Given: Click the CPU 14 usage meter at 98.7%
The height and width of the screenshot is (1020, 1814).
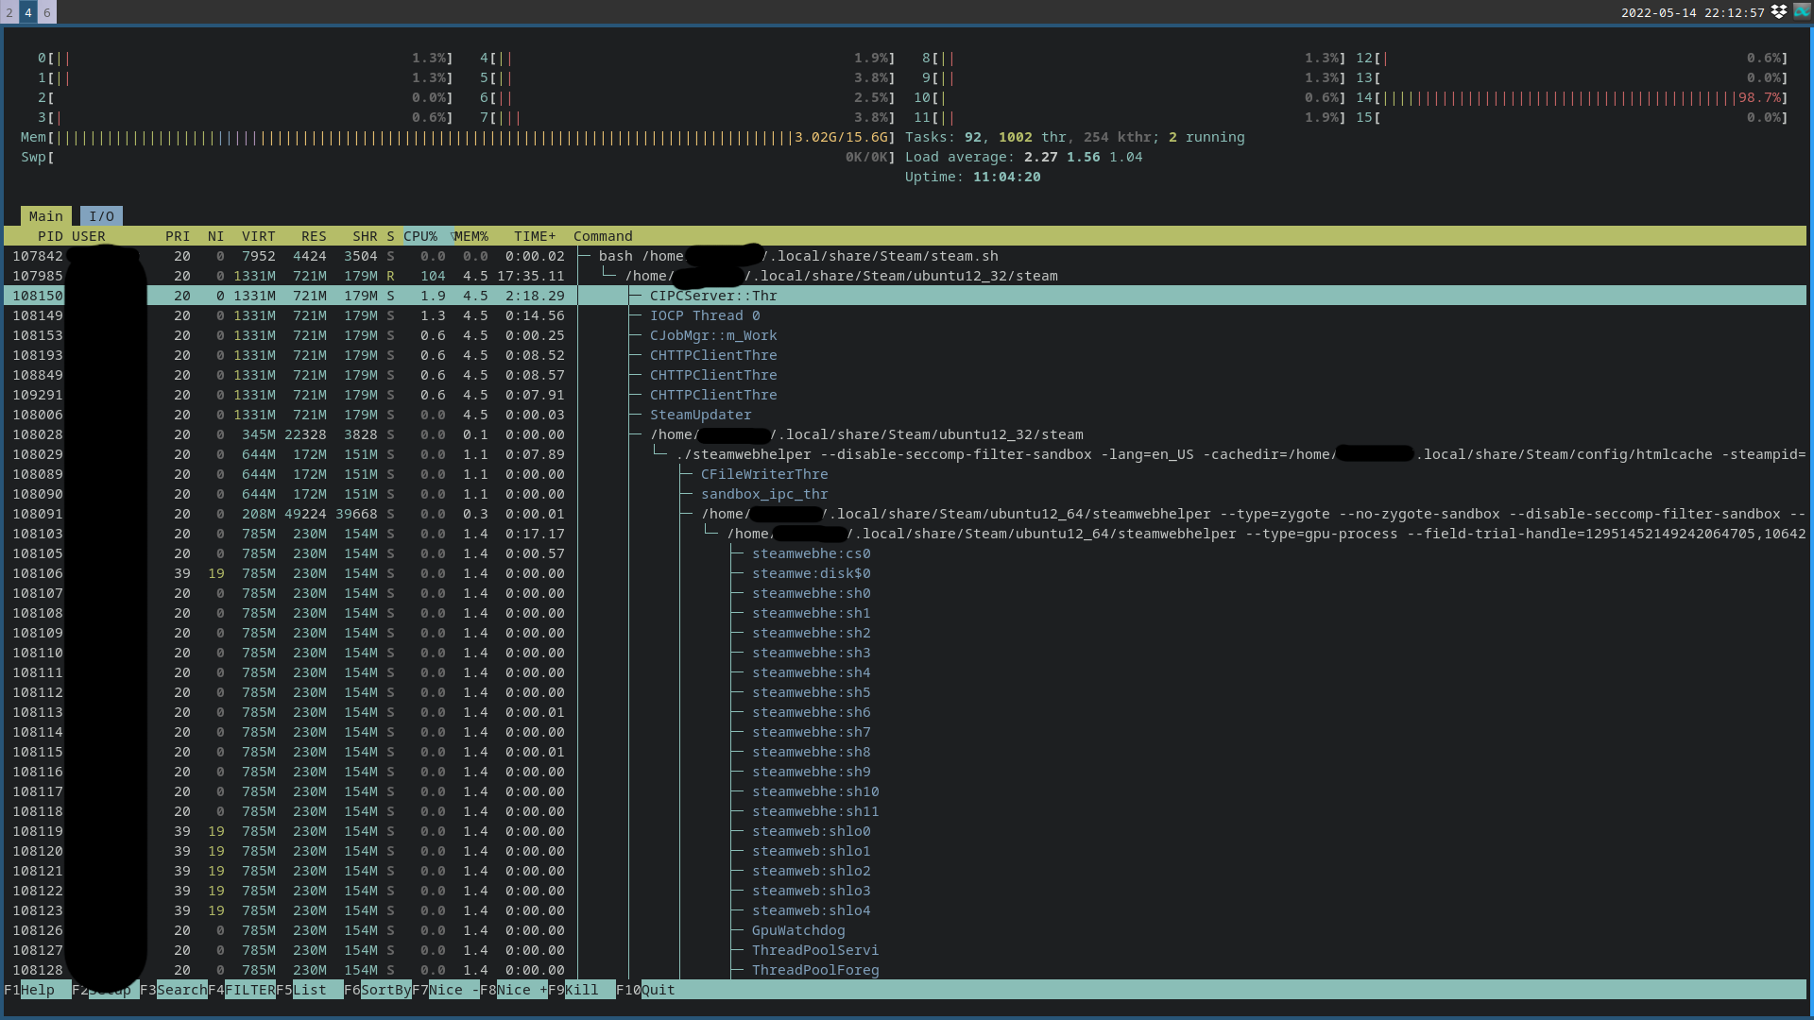Looking at the screenshot, I should 1572,97.
